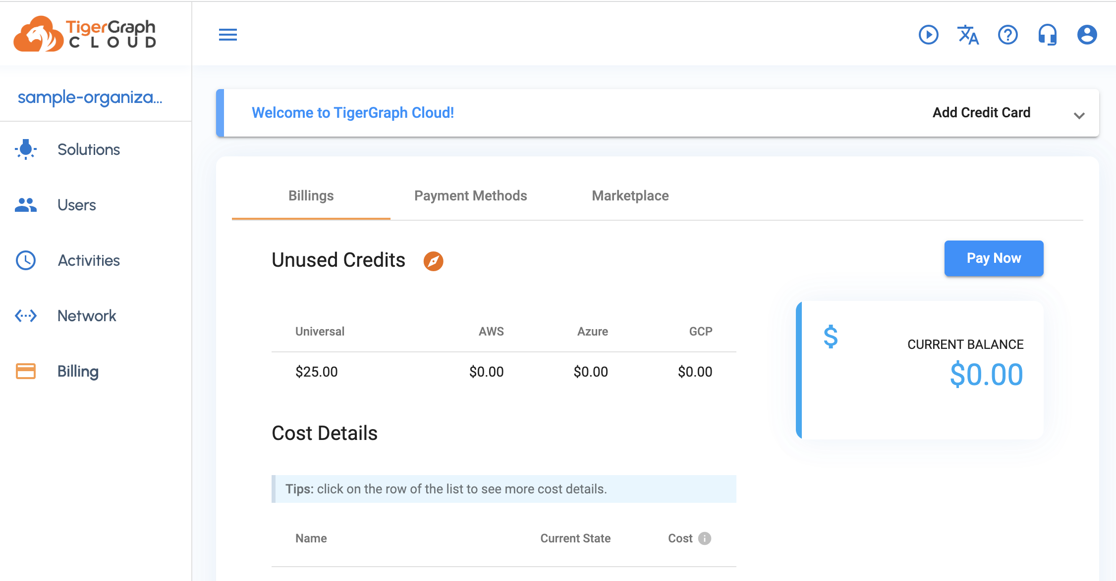Click the Unused Credits heading
This screenshot has width=1116, height=581.
pos(338,260)
